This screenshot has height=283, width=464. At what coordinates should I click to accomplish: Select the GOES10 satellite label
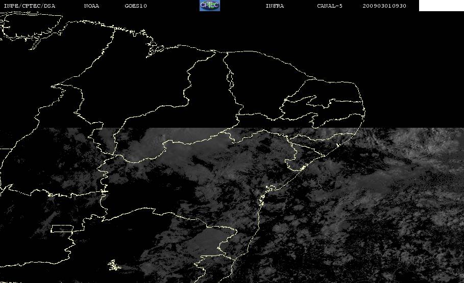point(136,6)
